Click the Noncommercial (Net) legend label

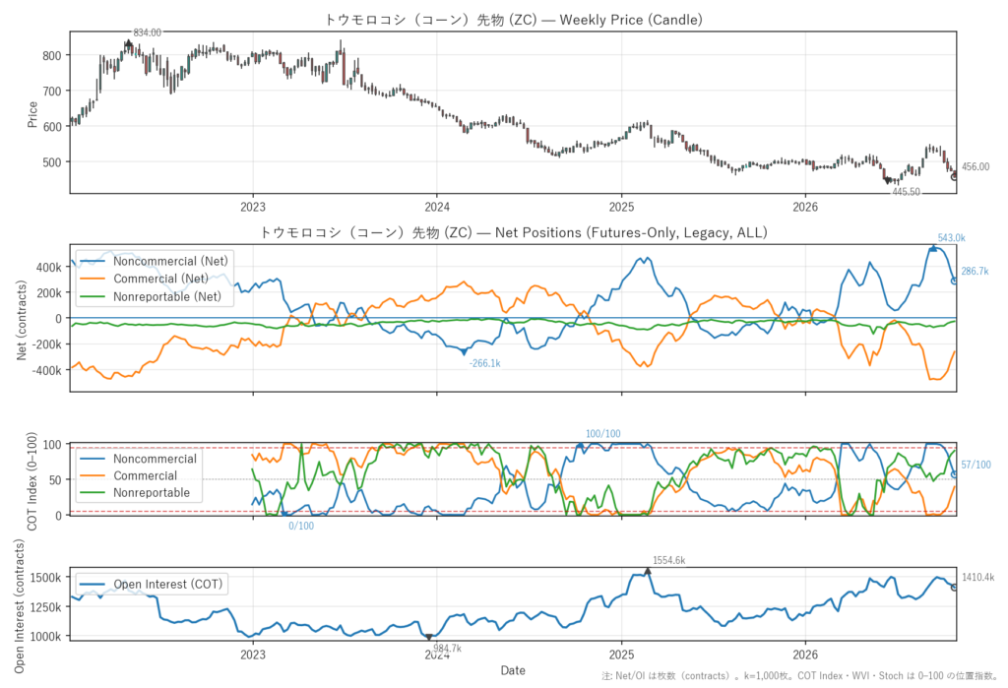click(170, 261)
